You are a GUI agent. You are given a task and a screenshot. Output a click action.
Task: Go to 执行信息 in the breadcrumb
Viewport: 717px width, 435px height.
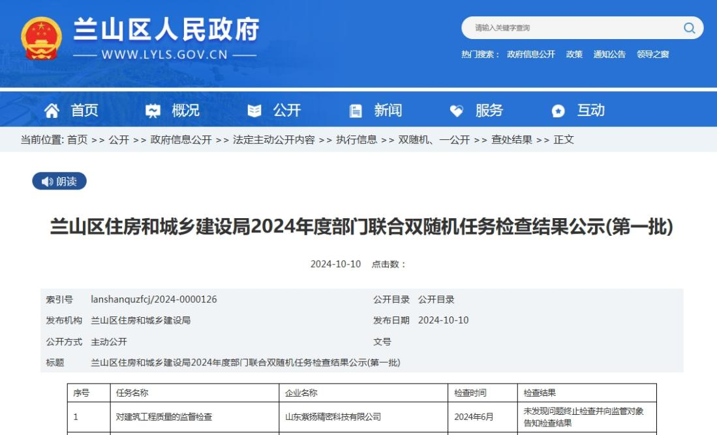[x=357, y=139]
